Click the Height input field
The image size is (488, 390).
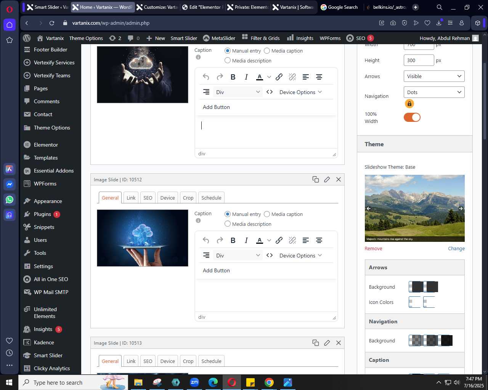[x=419, y=60]
